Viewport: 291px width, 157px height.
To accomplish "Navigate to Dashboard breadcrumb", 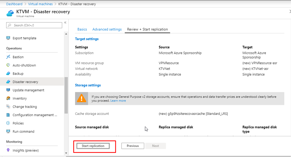I will click(14, 4).
